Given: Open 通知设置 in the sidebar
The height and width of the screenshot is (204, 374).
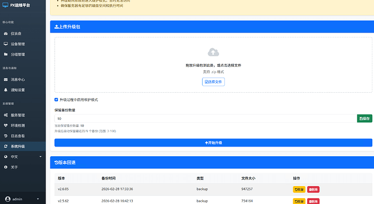Looking at the screenshot, I should (x=23, y=90).
